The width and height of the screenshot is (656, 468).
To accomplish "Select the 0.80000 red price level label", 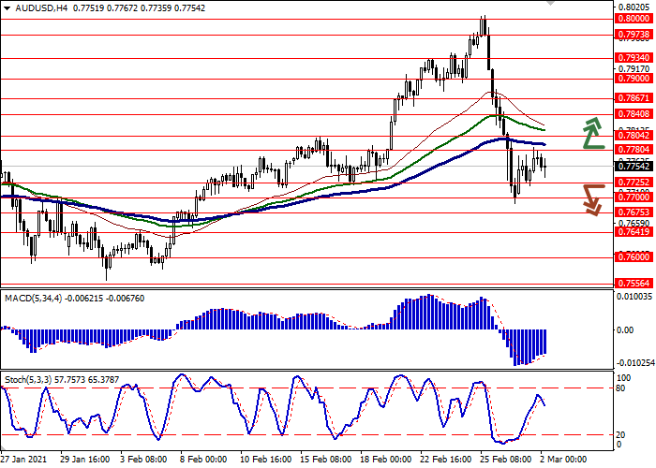I will pos(634,19).
